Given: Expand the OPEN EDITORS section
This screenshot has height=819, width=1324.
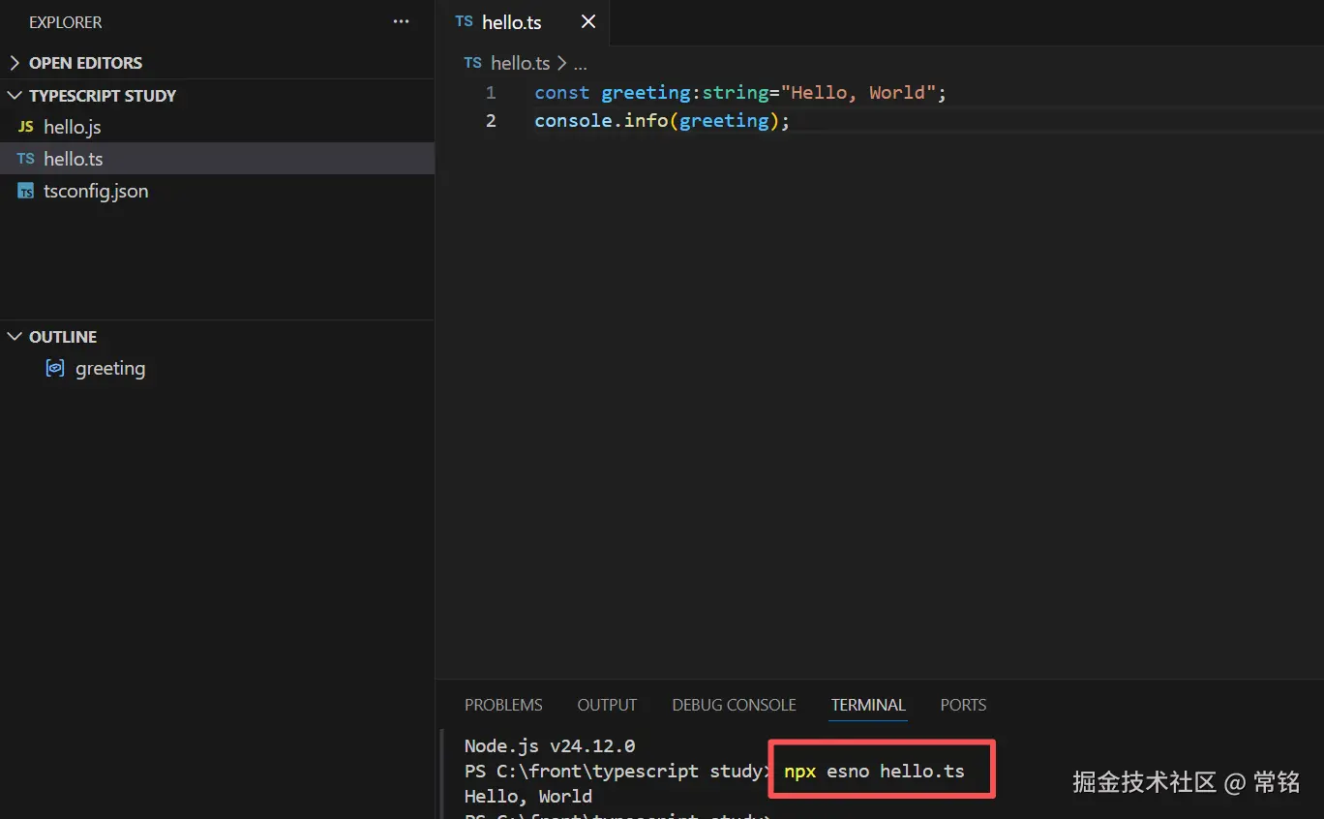Looking at the screenshot, I should [217, 63].
